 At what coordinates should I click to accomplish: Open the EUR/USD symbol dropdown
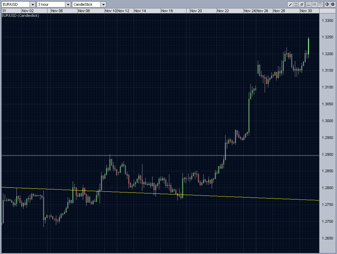[x=32, y=4]
